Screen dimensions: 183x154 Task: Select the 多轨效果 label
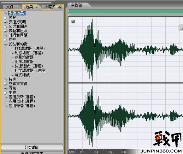[17, 13]
